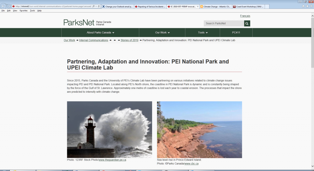Switch language via the Français link

[x=245, y=16]
